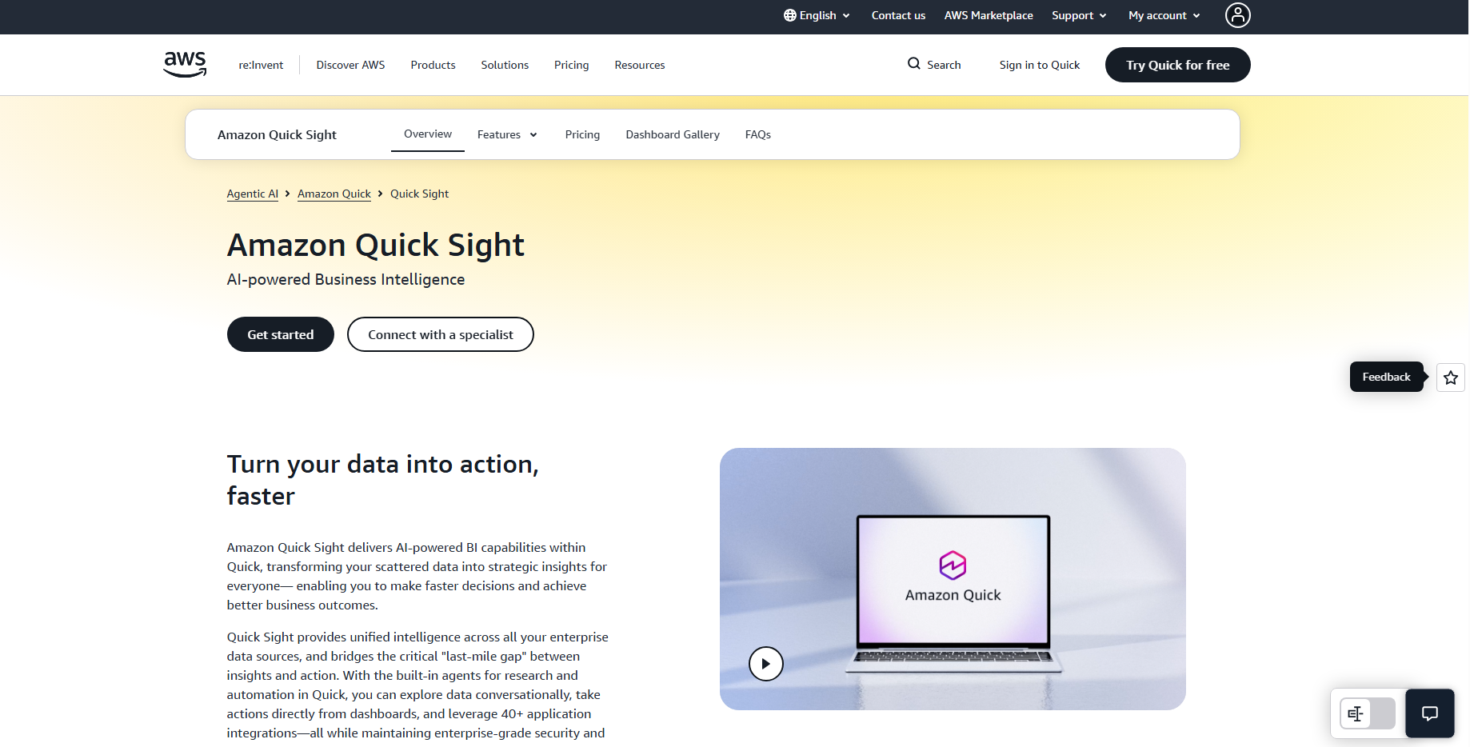Click the Amazon Quick laptop video thumbnail
1470x747 pixels.
[953, 579]
